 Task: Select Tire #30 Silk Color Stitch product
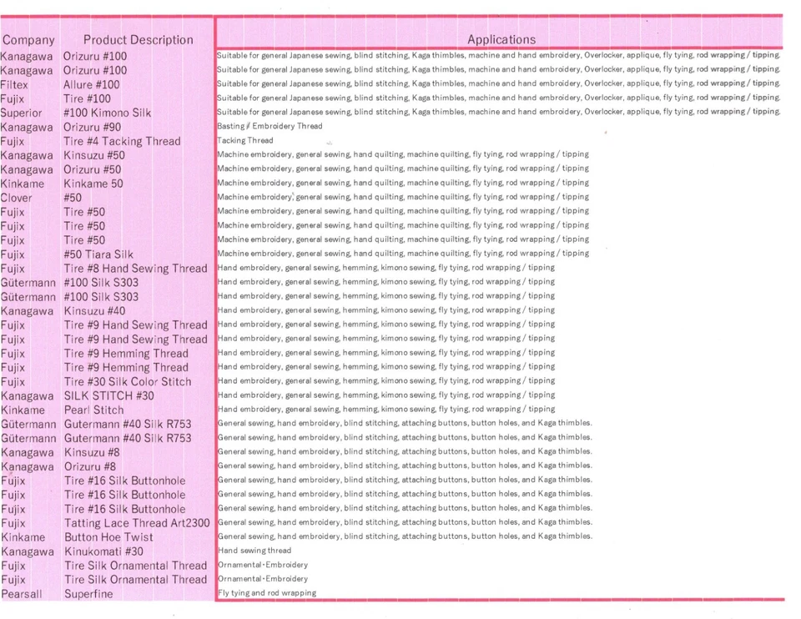tap(128, 382)
